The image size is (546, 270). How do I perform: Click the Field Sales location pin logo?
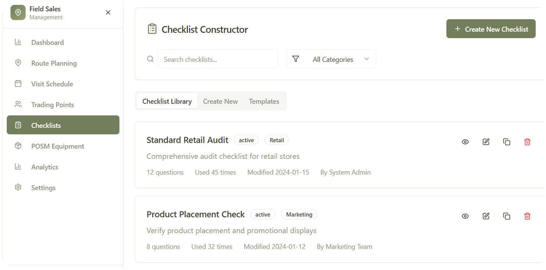pyautogui.click(x=18, y=13)
